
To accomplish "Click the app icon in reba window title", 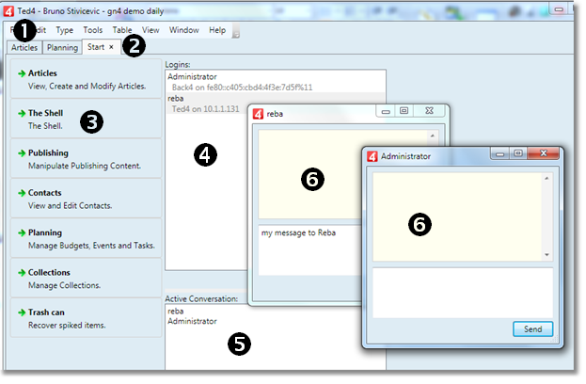I will (258, 114).
